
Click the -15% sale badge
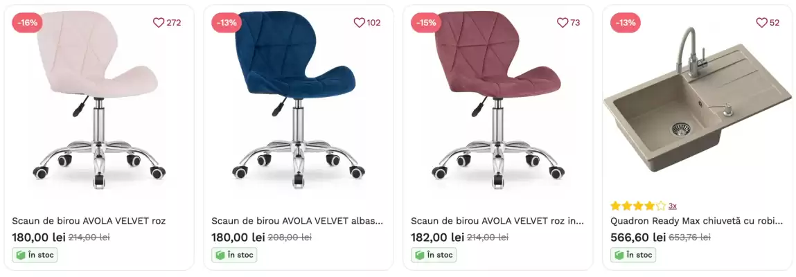[x=426, y=23]
